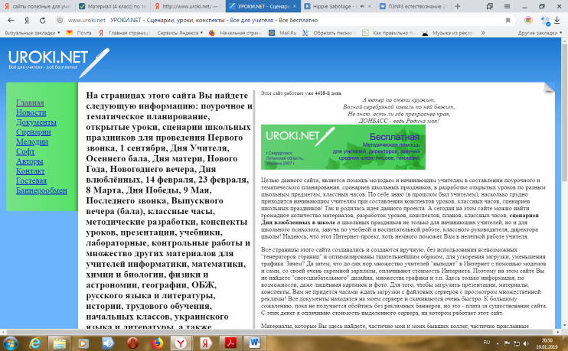This screenshot has width=568, height=351.
Task: Open a new tab with plus icon
Action: tap(457, 6)
